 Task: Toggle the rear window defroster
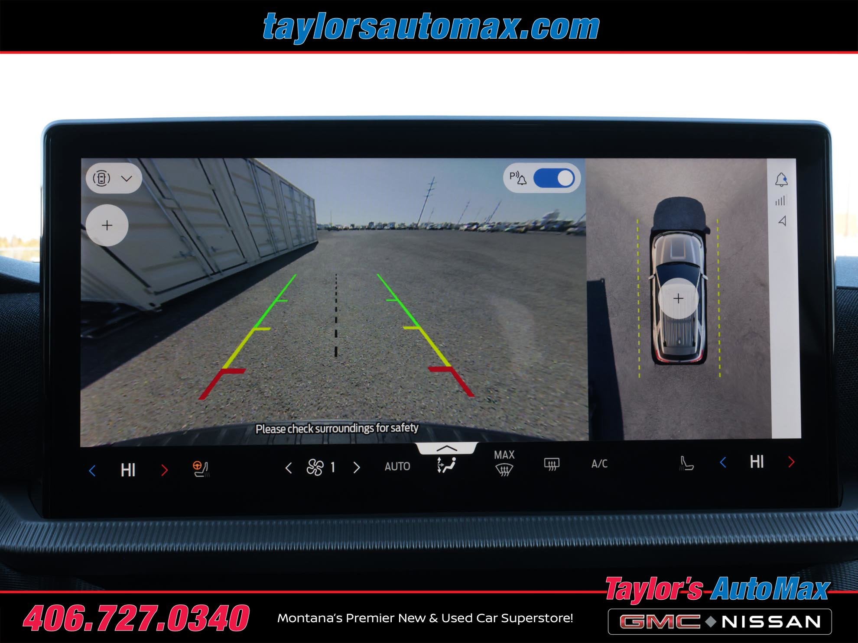[552, 465]
